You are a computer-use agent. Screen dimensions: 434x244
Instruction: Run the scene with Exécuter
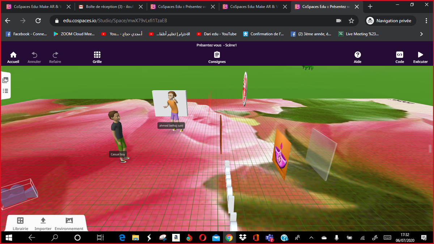pyautogui.click(x=420, y=57)
